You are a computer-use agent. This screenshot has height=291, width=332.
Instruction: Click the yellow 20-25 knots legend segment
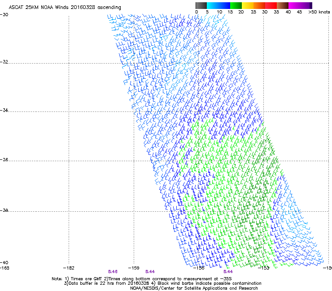point(248,5)
